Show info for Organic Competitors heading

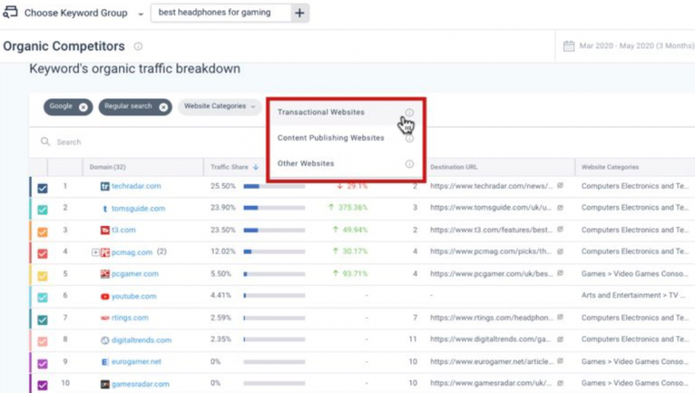[138, 46]
